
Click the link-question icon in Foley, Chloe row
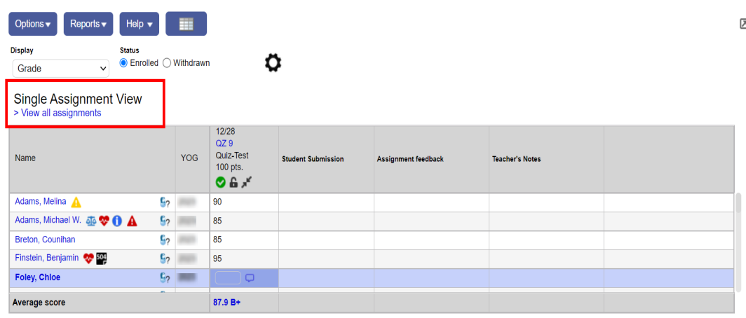[165, 278]
